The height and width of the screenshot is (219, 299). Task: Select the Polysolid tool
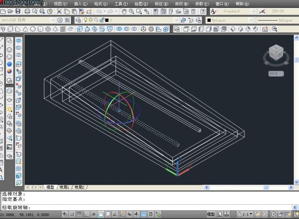(x=3, y=29)
